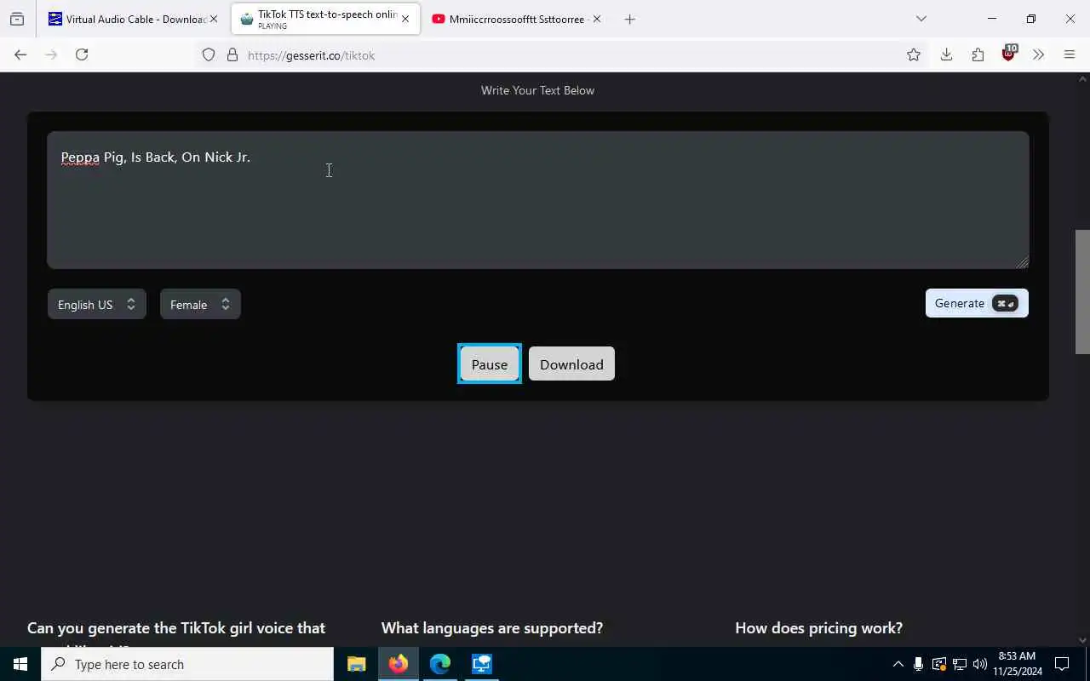
Task: Bookmark this page with star icon
Action: pyautogui.click(x=914, y=54)
